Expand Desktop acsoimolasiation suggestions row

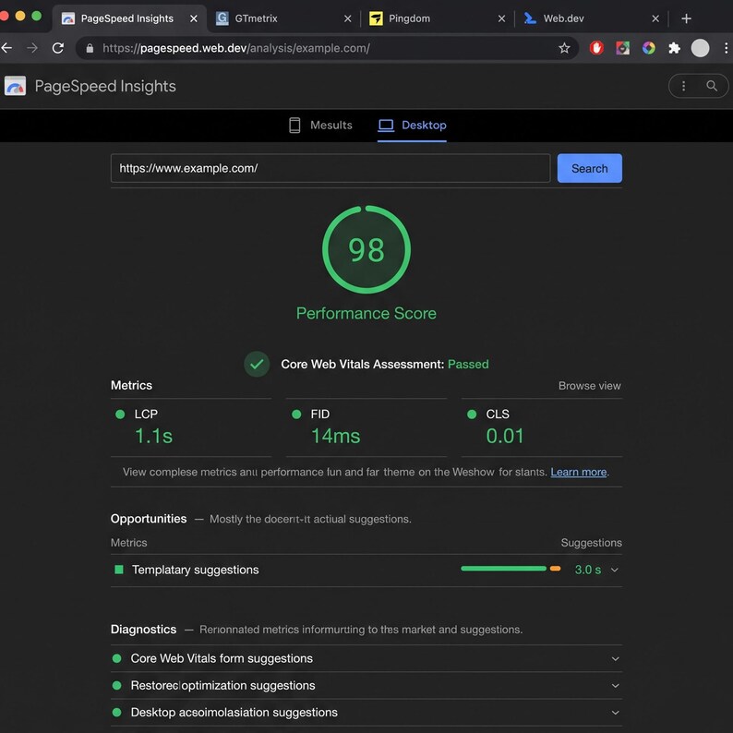point(366,713)
